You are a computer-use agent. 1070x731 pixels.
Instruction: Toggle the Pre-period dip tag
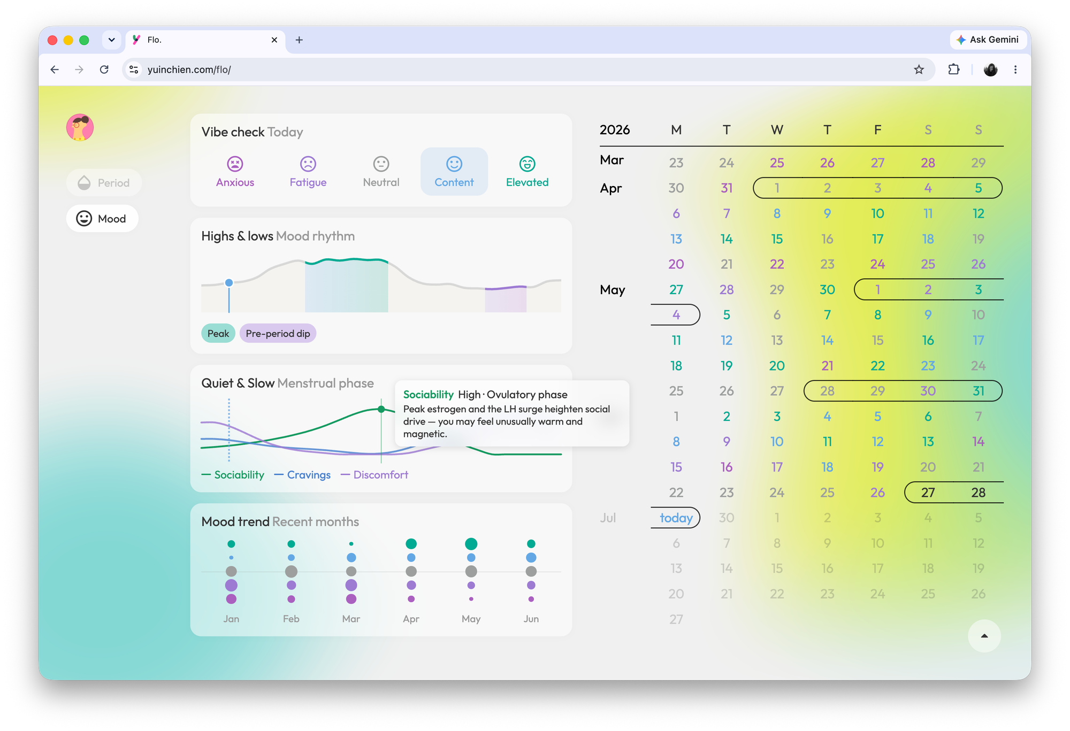point(278,333)
